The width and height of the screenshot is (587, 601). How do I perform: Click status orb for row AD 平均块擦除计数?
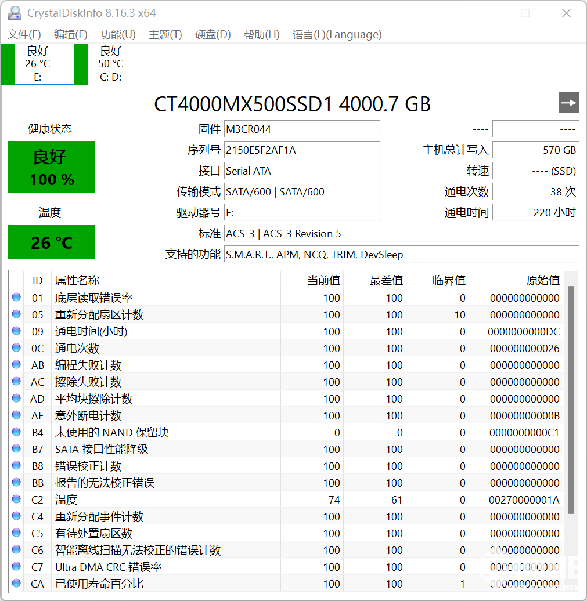[x=16, y=398]
